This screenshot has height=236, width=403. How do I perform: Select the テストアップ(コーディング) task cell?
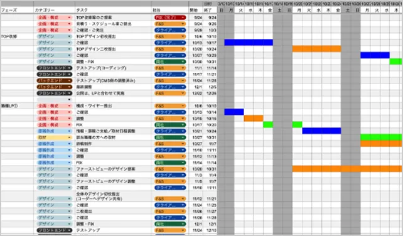113,68
